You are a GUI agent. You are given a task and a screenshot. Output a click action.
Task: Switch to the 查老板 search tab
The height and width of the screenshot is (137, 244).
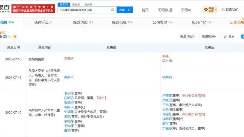pyautogui.click(x=76, y=4)
